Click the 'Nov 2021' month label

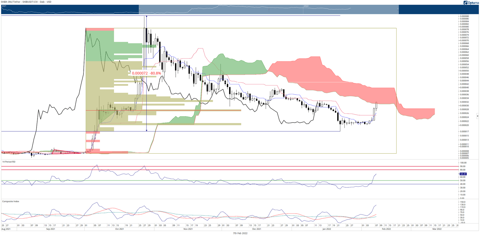(x=188, y=229)
